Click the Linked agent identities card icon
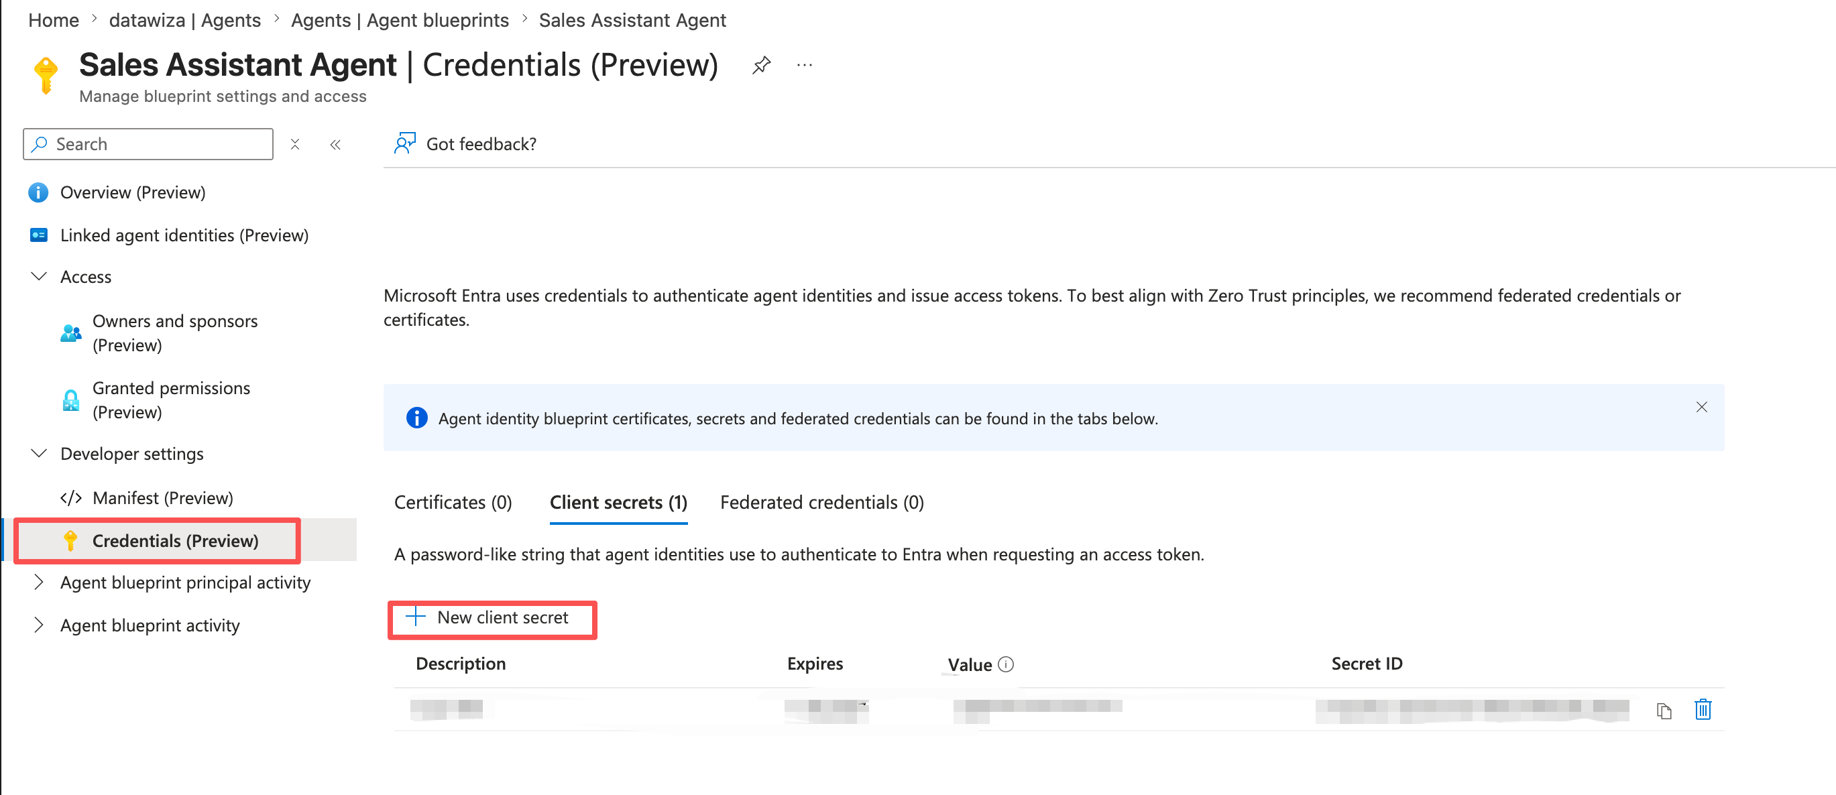This screenshot has height=795, width=1836. point(38,235)
